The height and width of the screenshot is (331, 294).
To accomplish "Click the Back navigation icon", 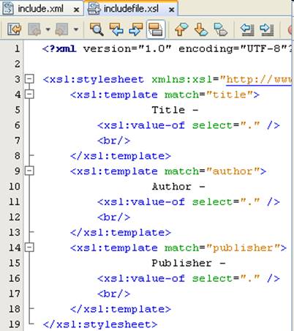I will click(x=34, y=29).
